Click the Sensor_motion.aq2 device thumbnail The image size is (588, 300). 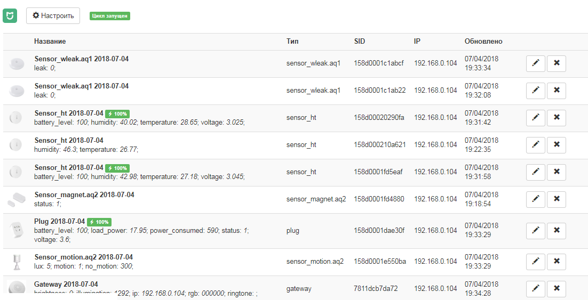coord(16,262)
